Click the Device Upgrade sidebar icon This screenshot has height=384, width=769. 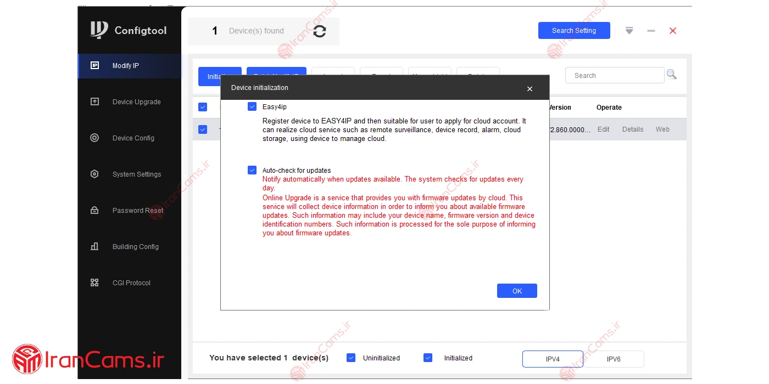pyautogui.click(x=94, y=101)
